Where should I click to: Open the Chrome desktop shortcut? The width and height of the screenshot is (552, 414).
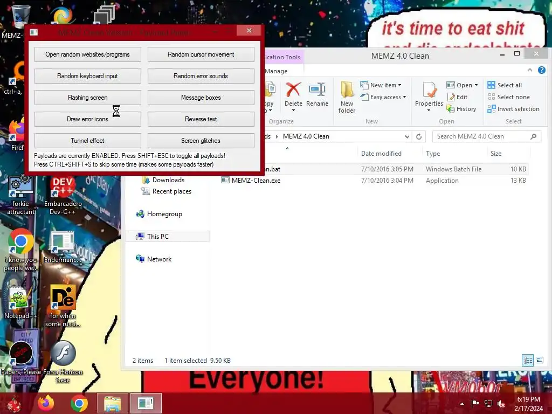(20, 250)
